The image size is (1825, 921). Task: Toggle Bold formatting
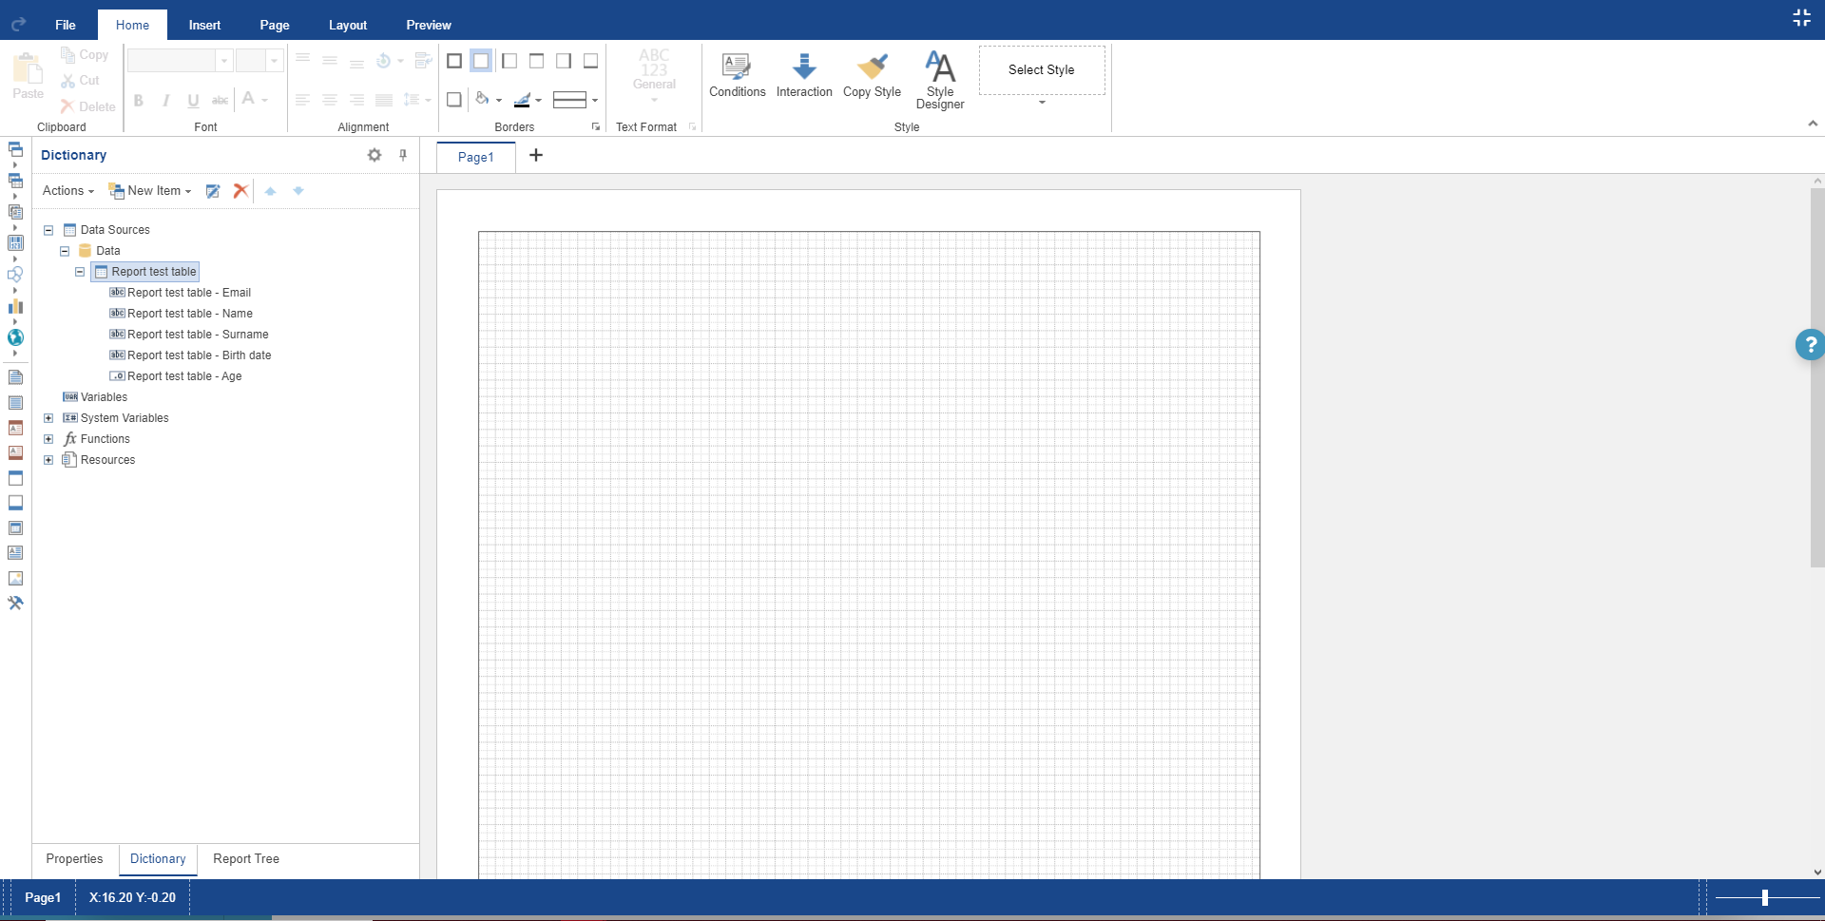139,100
